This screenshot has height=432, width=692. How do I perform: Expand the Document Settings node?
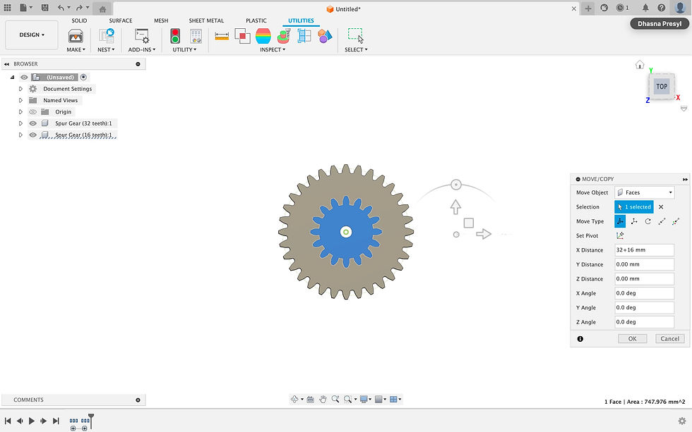coord(20,89)
